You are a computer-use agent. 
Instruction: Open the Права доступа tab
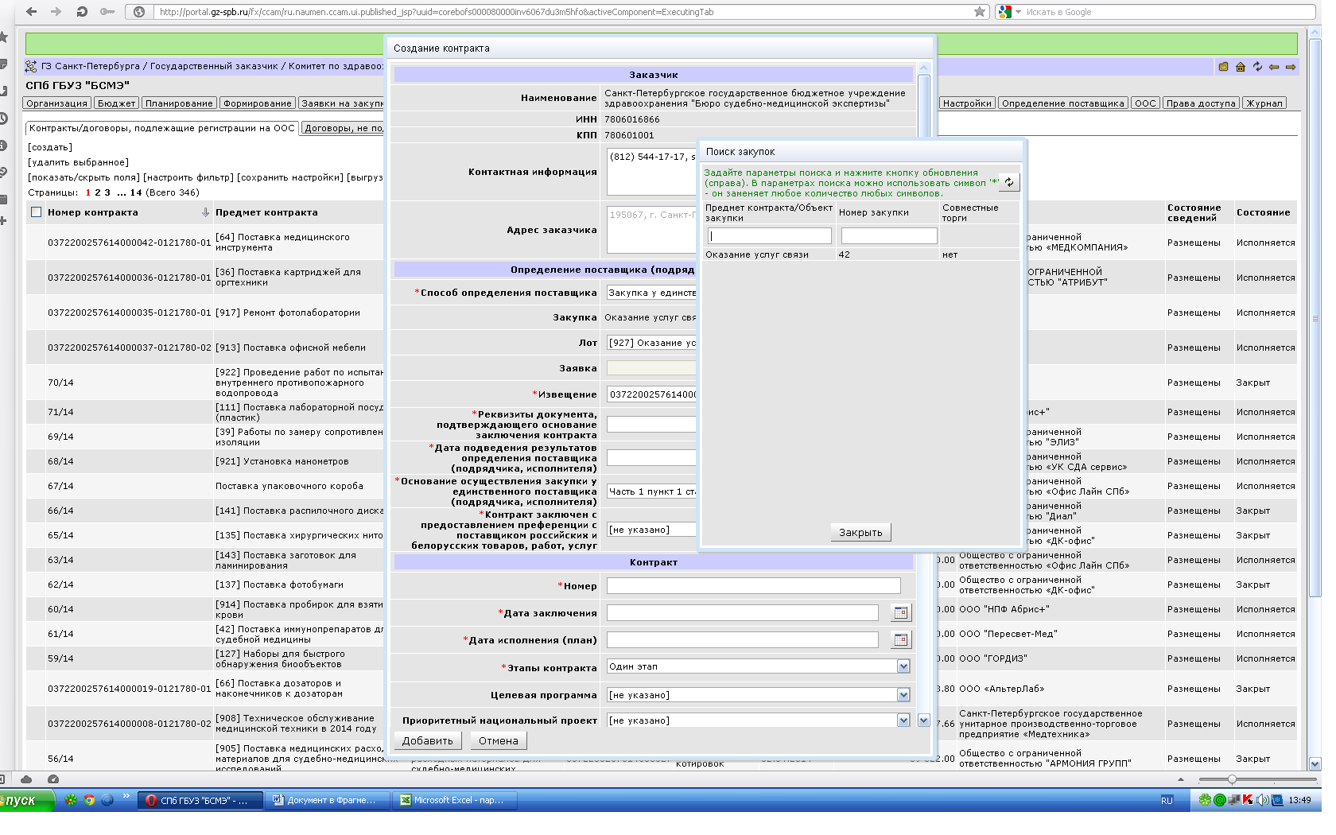[1201, 103]
